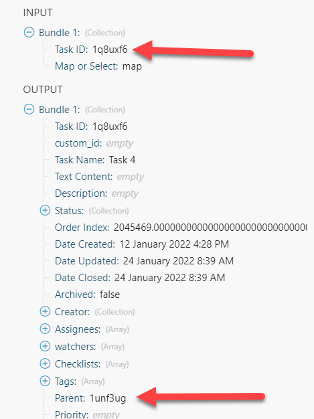Expand the Assignees array
The height and width of the screenshot is (419, 314).
pos(45,329)
